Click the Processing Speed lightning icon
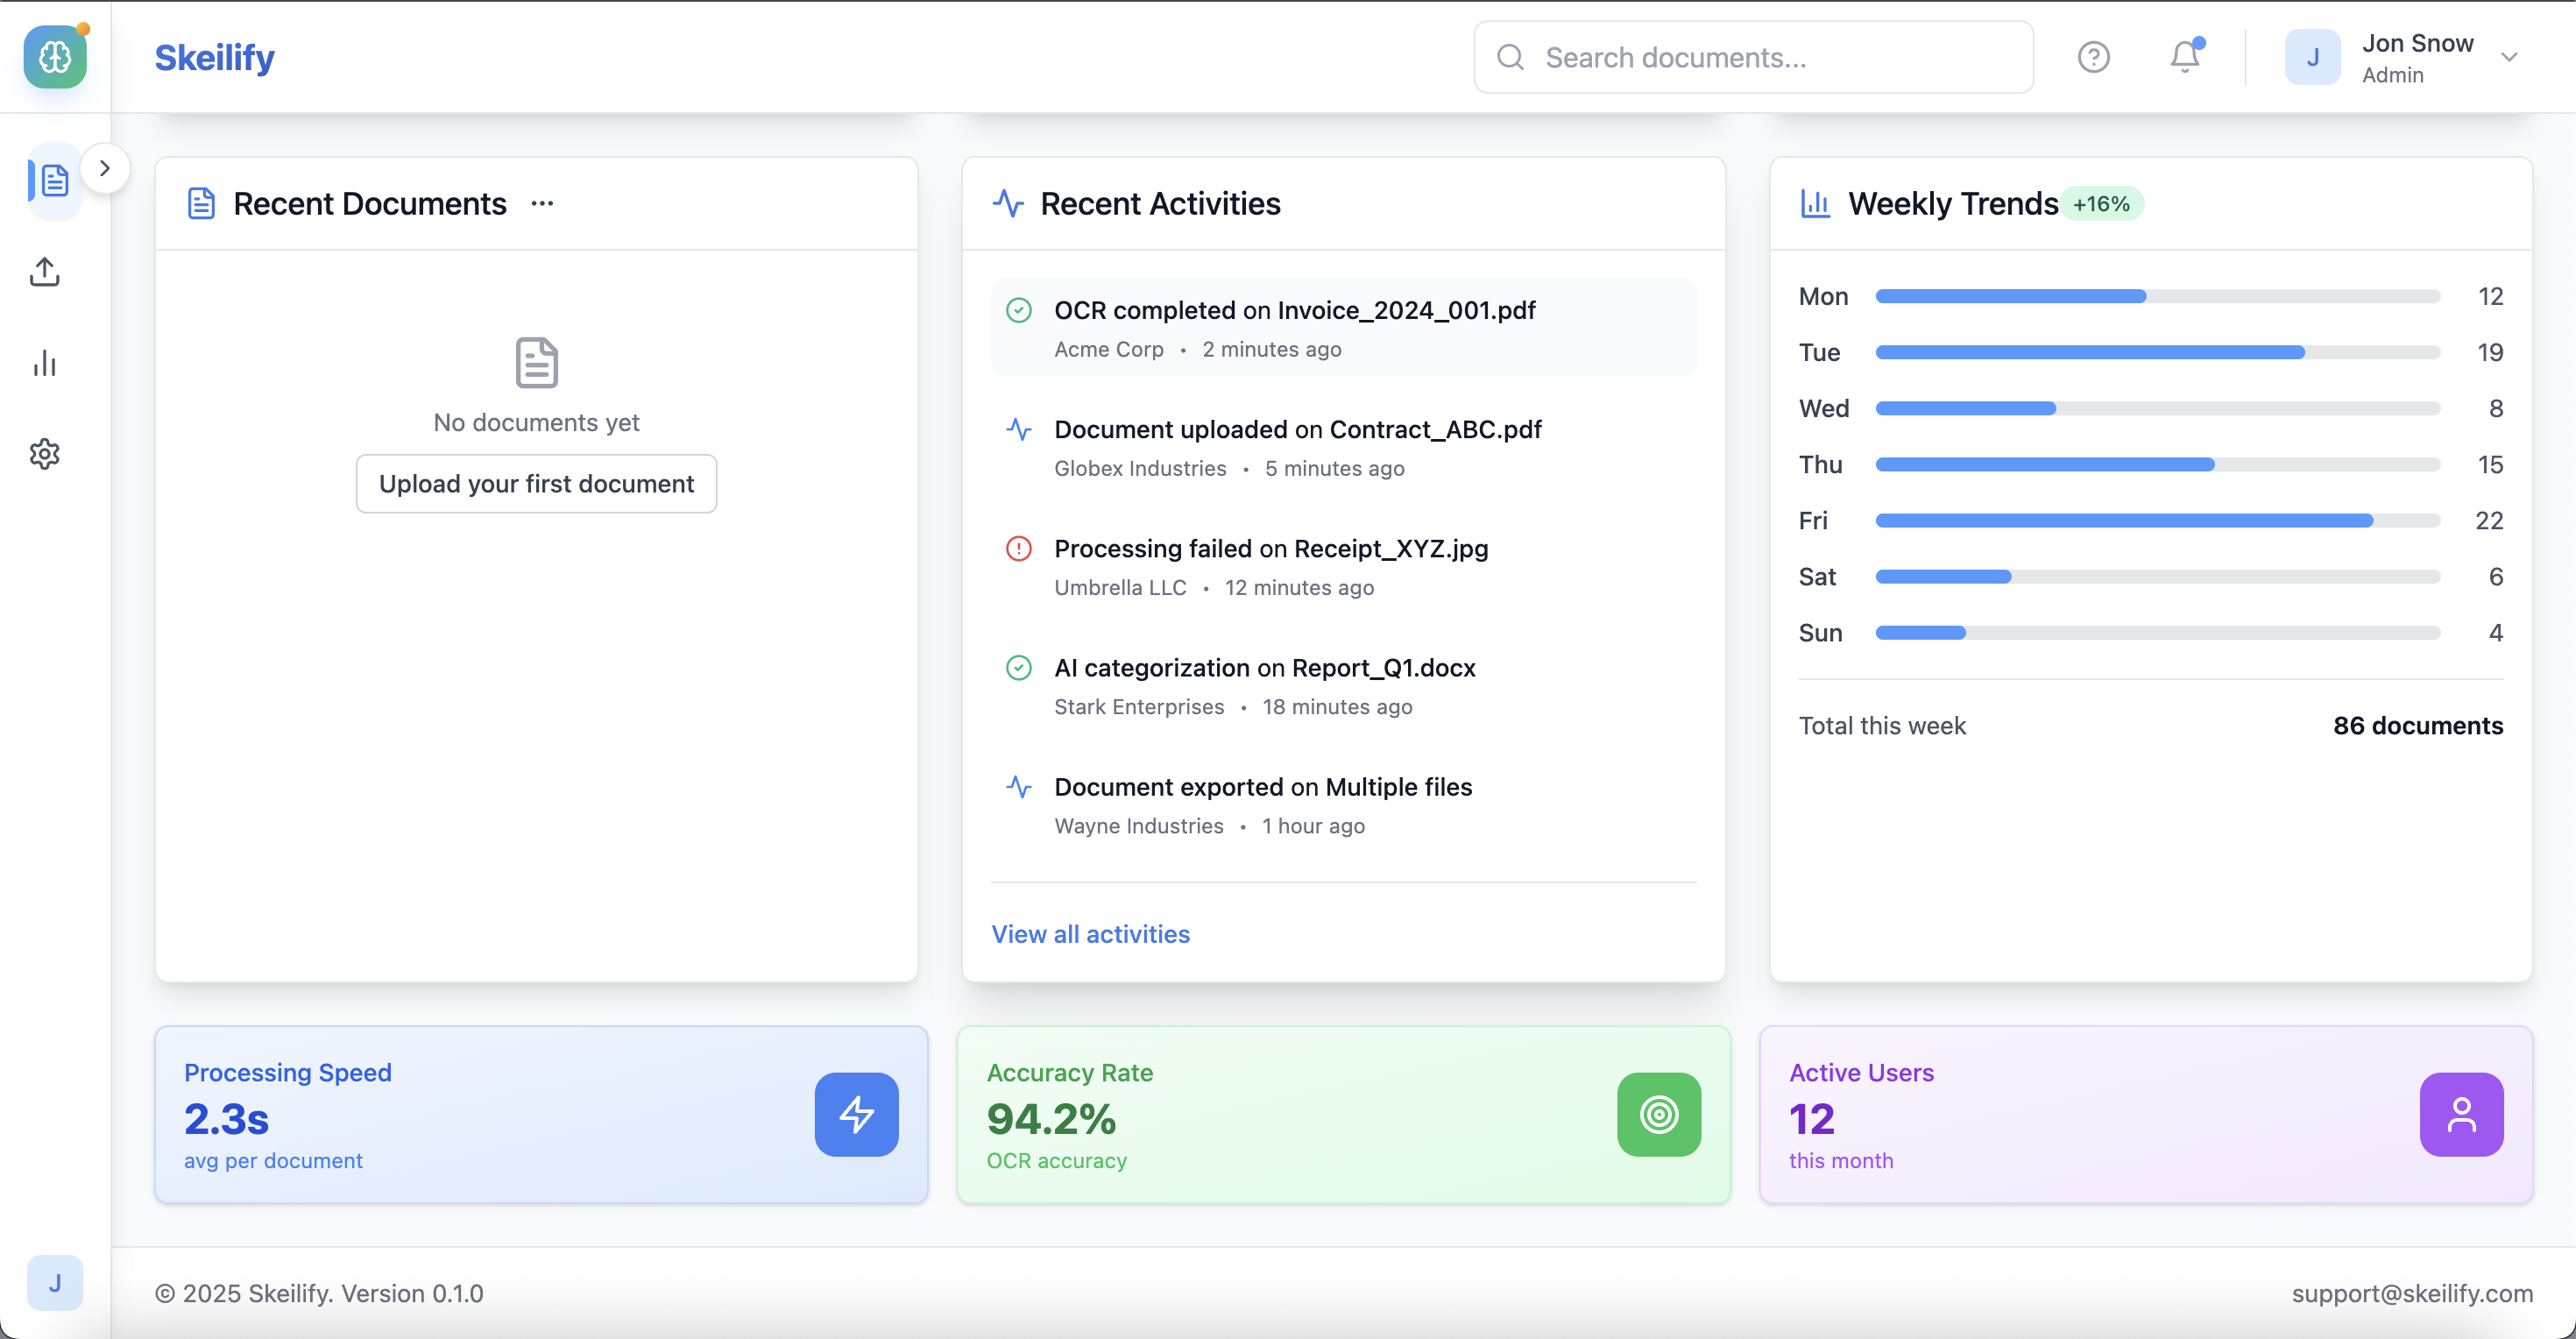The image size is (2576, 1339). [856, 1114]
